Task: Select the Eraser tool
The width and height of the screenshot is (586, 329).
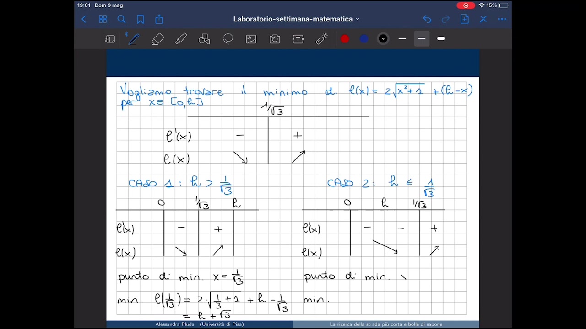Action: point(157,39)
